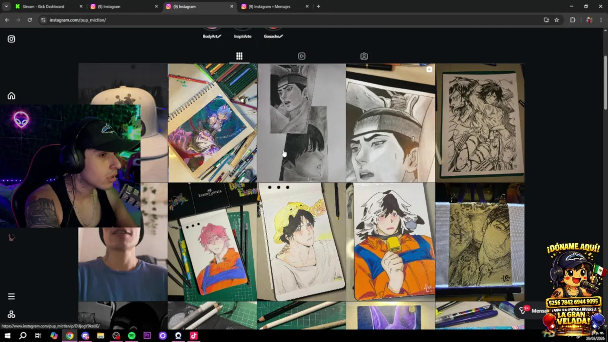Install app icon in address bar
The image size is (608, 342).
546,20
